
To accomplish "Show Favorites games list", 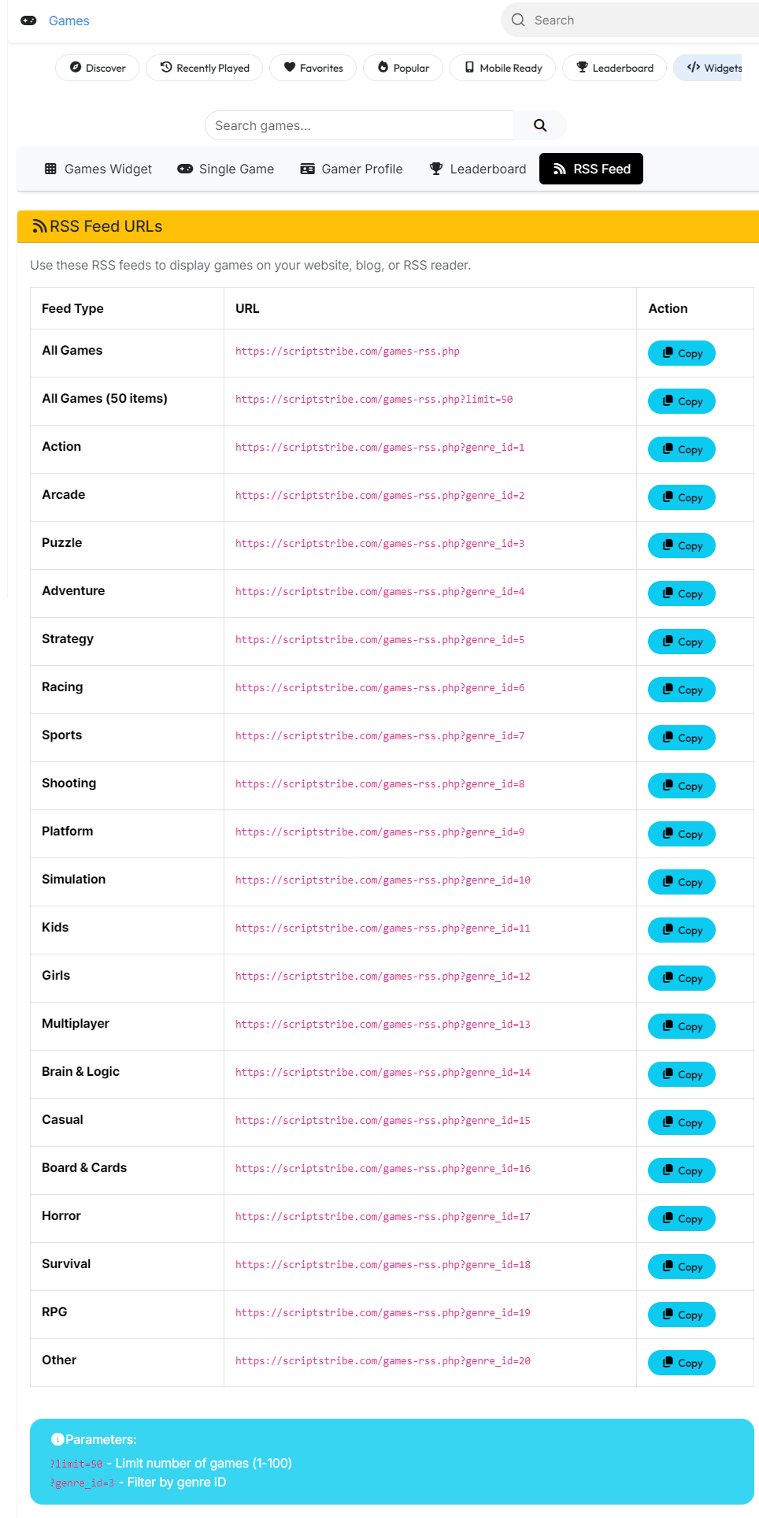I will (x=313, y=68).
